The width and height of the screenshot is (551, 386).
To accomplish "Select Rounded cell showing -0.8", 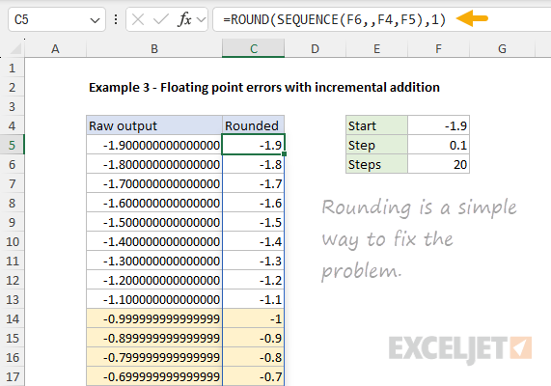I will 254,357.
